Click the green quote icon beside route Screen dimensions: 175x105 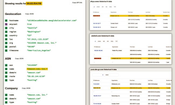(6, 76)
